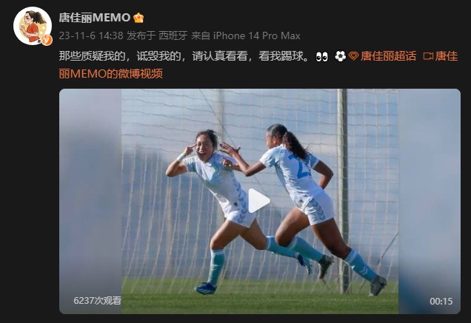Click the 00:15 video duration label
Viewport: 471px width, 323px height.
(x=441, y=301)
